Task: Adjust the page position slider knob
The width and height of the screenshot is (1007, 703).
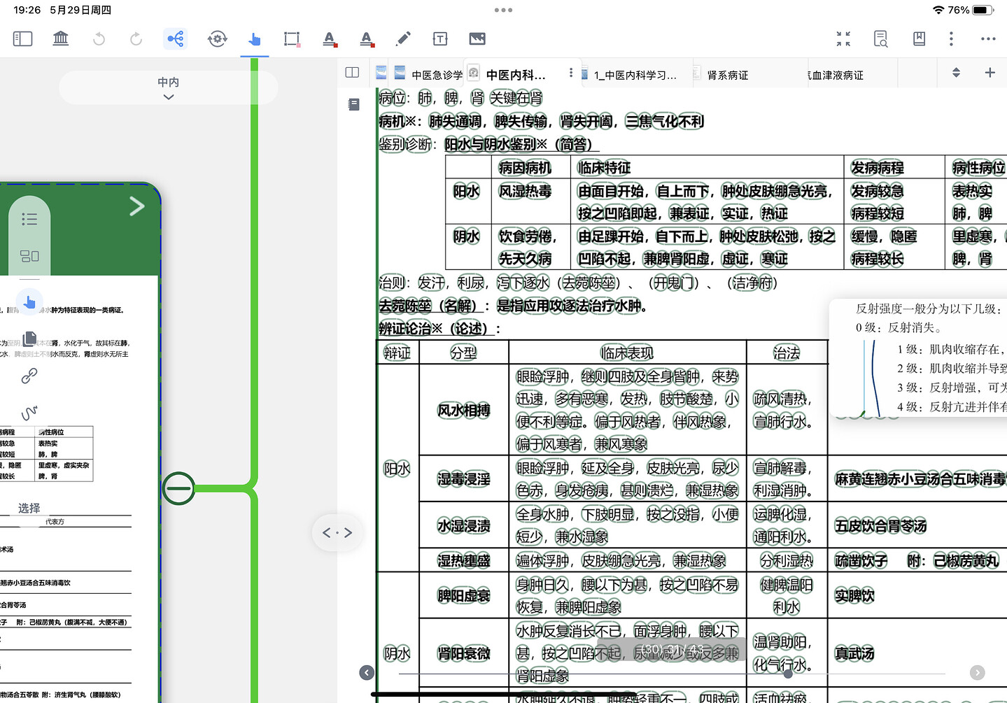Action: pos(788,674)
